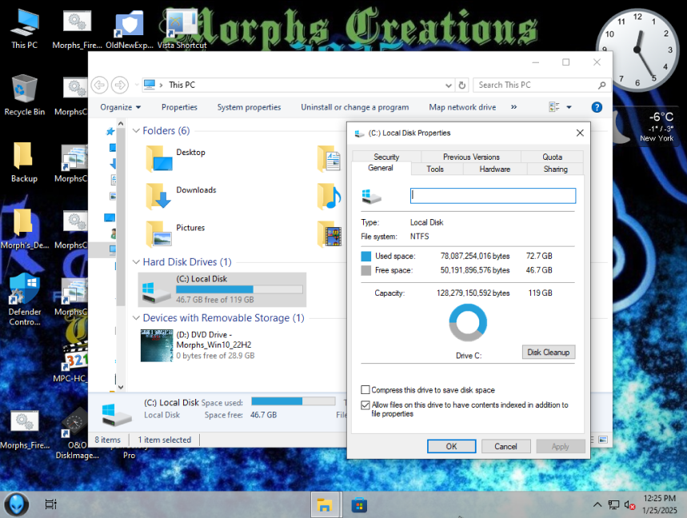This screenshot has width=687, height=518.
Task: Open File Explorer from the taskbar
Action: tap(325, 505)
